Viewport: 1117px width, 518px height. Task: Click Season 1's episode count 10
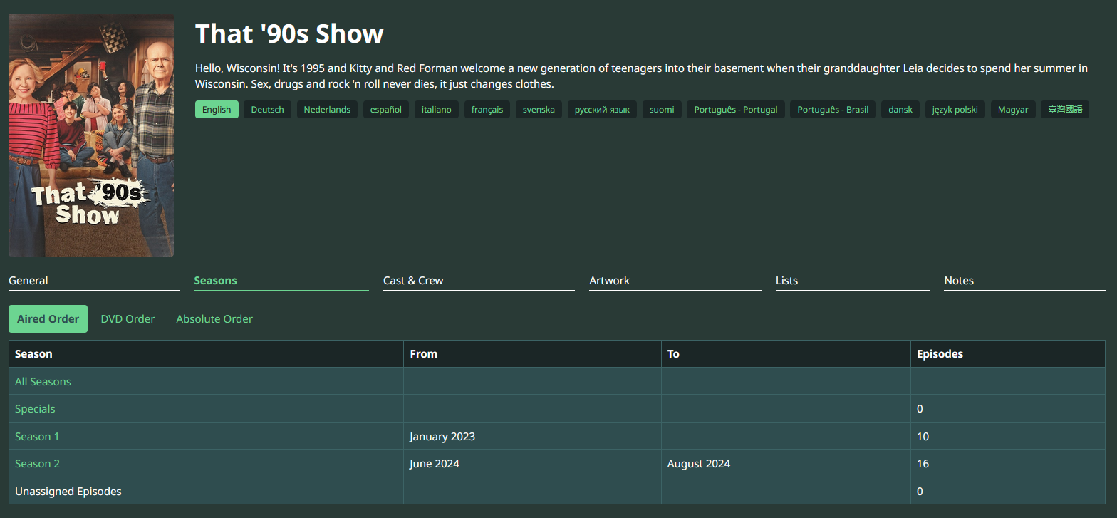click(x=923, y=437)
